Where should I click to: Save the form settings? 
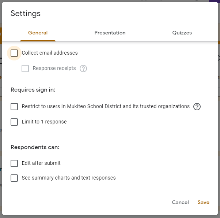[204, 202]
